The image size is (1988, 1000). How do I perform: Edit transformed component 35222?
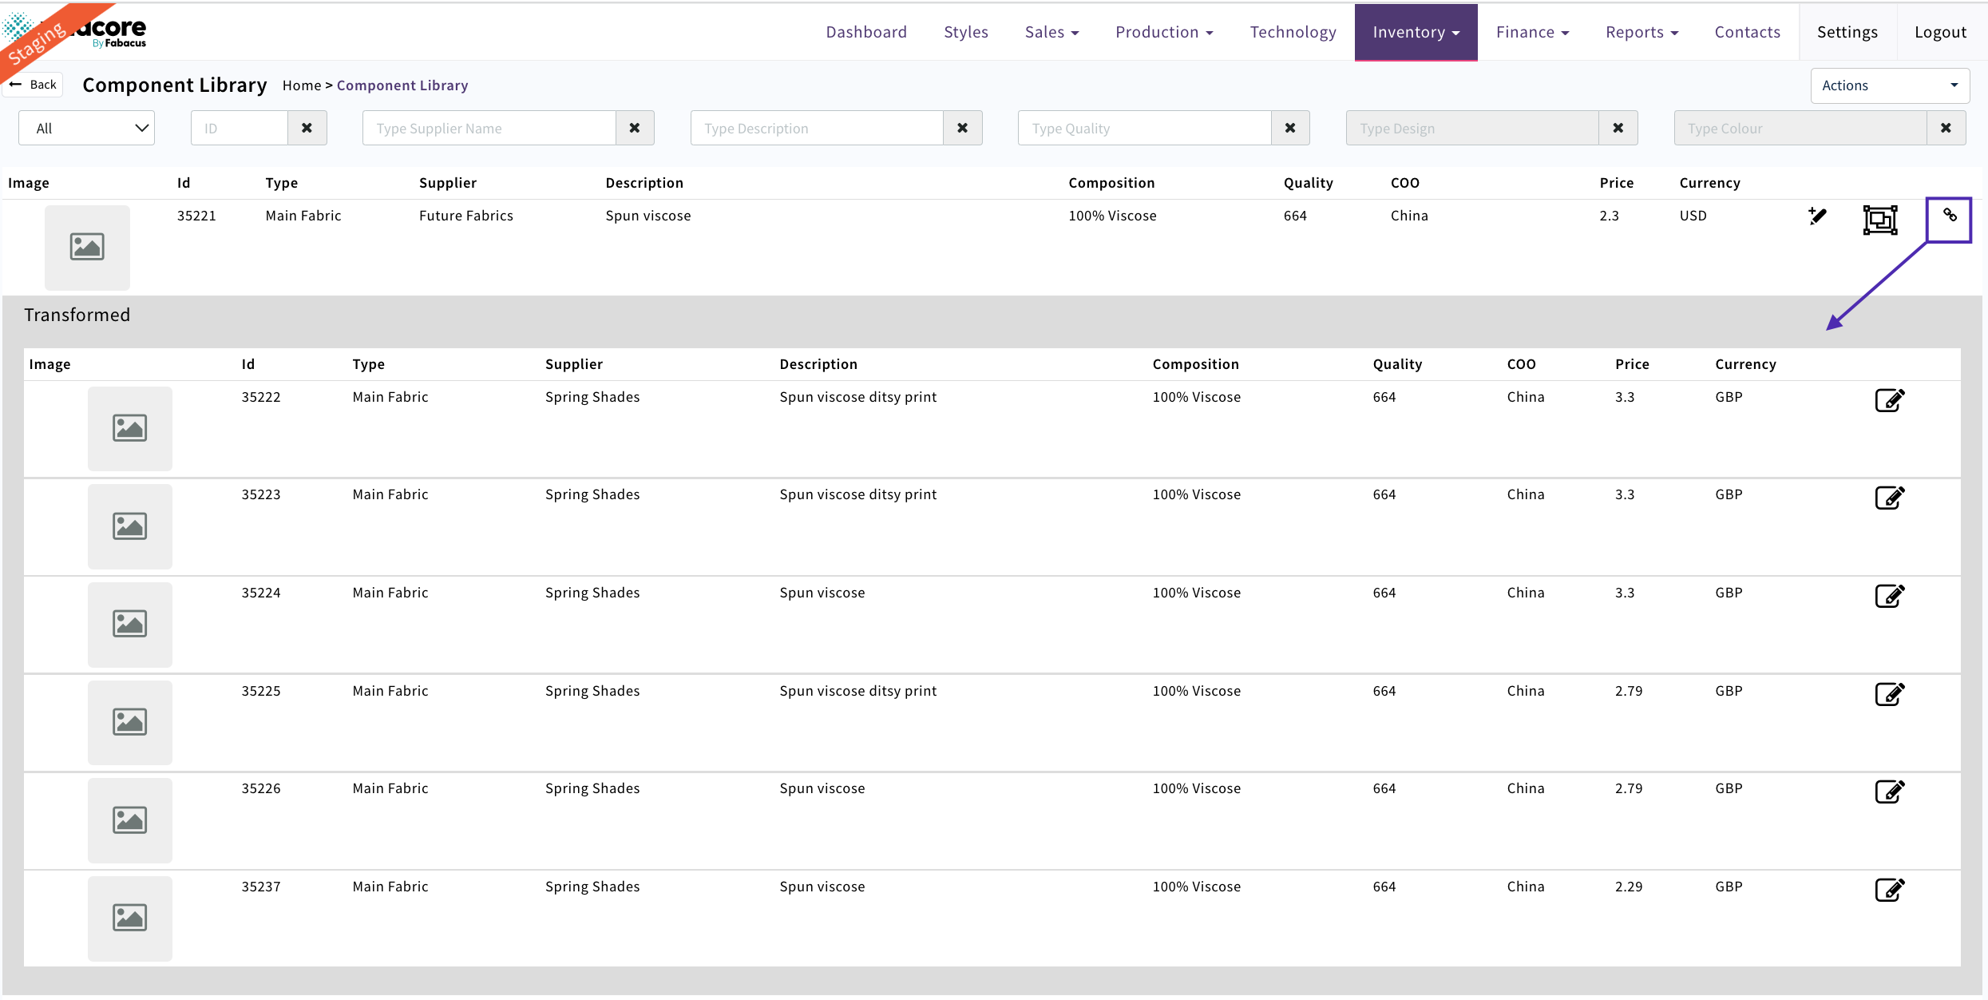point(1889,400)
